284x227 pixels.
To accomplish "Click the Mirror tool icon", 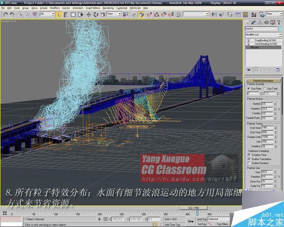I will (214, 14).
